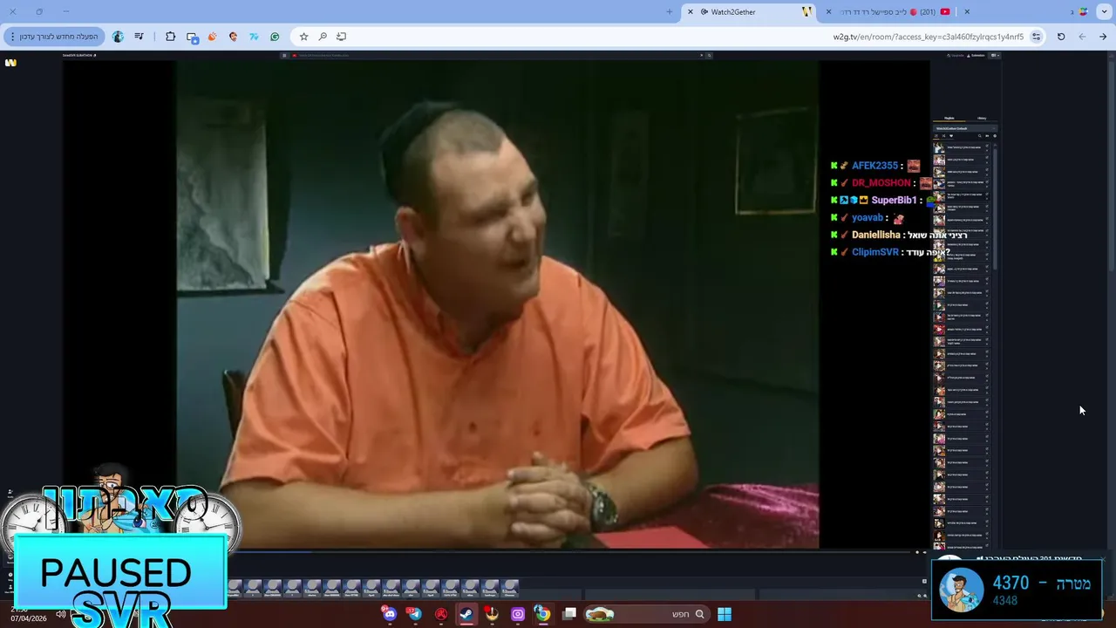Viewport: 1116px width, 628px height.
Task: Click AFEK2355 username in chat overlay
Action: (x=874, y=166)
